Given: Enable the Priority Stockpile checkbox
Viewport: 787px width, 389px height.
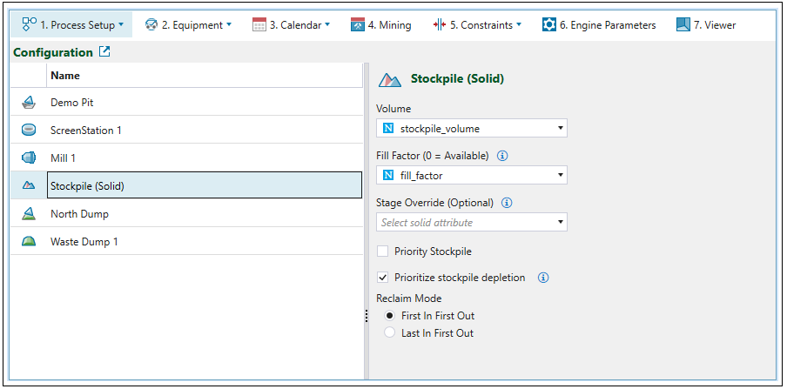Looking at the screenshot, I should pyautogui.click(x=383, y=252).
